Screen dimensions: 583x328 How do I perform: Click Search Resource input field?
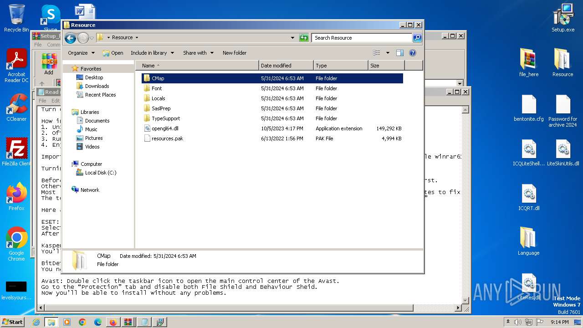[x=362, y=38]
